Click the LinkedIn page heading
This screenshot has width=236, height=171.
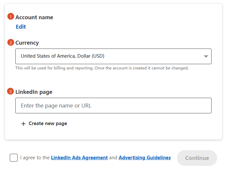34,92
